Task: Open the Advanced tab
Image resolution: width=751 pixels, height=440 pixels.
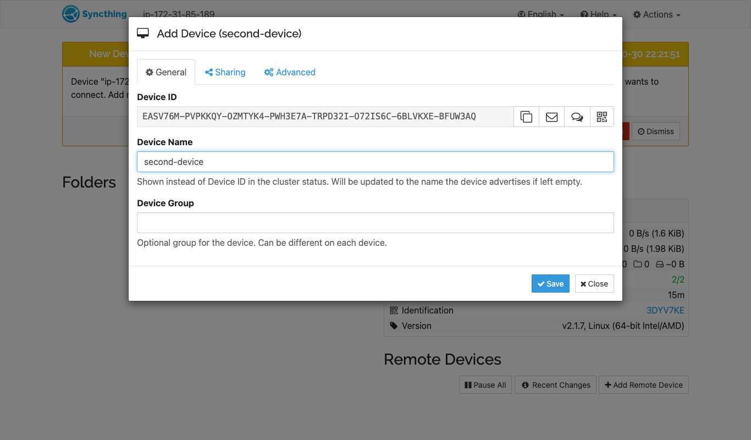Action: pos(290,72)
